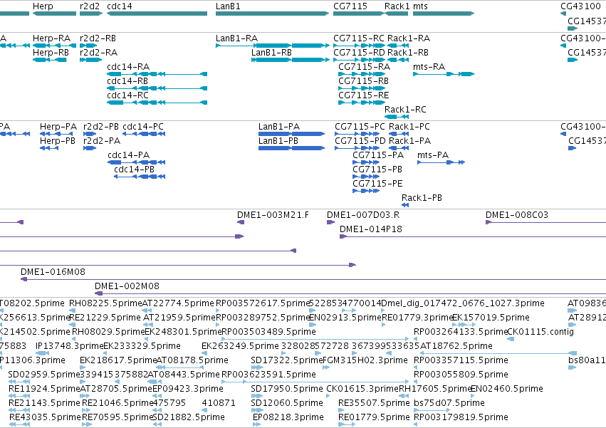Select the CG7115-PB protein label
The width and height of the screenshot is (606, 428).
[377, 169]
